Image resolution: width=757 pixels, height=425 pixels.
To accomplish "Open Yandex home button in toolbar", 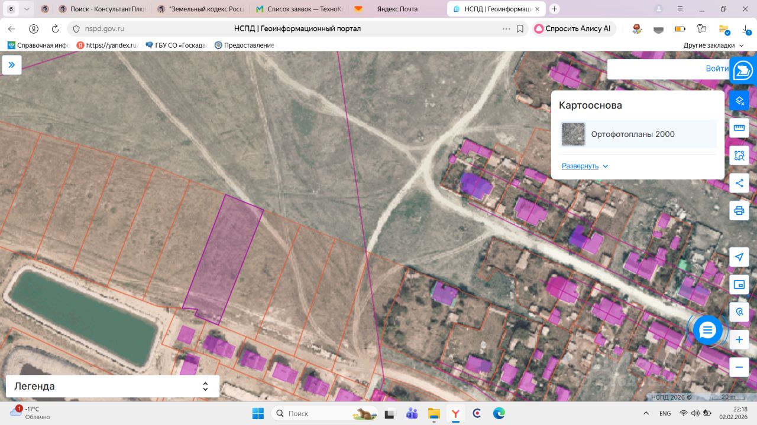I will click(34, 28).
